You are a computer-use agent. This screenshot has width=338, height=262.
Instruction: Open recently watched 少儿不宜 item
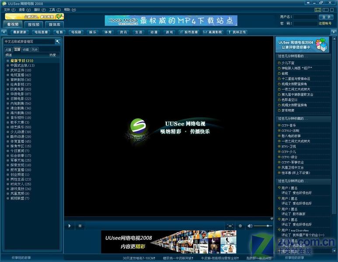[x=288, y=63]
